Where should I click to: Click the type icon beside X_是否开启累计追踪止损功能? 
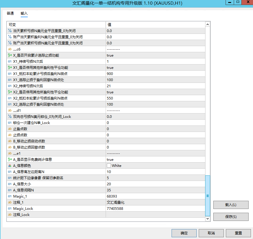pos(10,55)
